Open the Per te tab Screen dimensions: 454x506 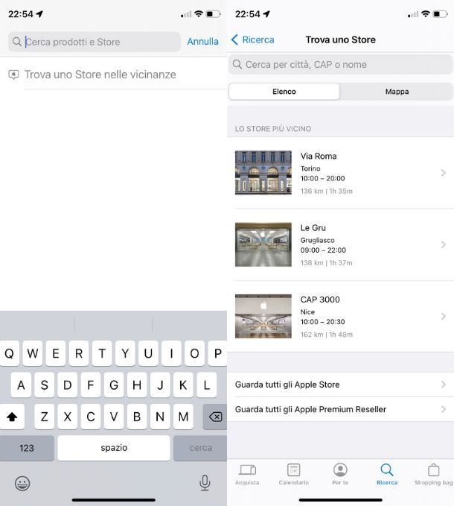[x=340, y=475]
